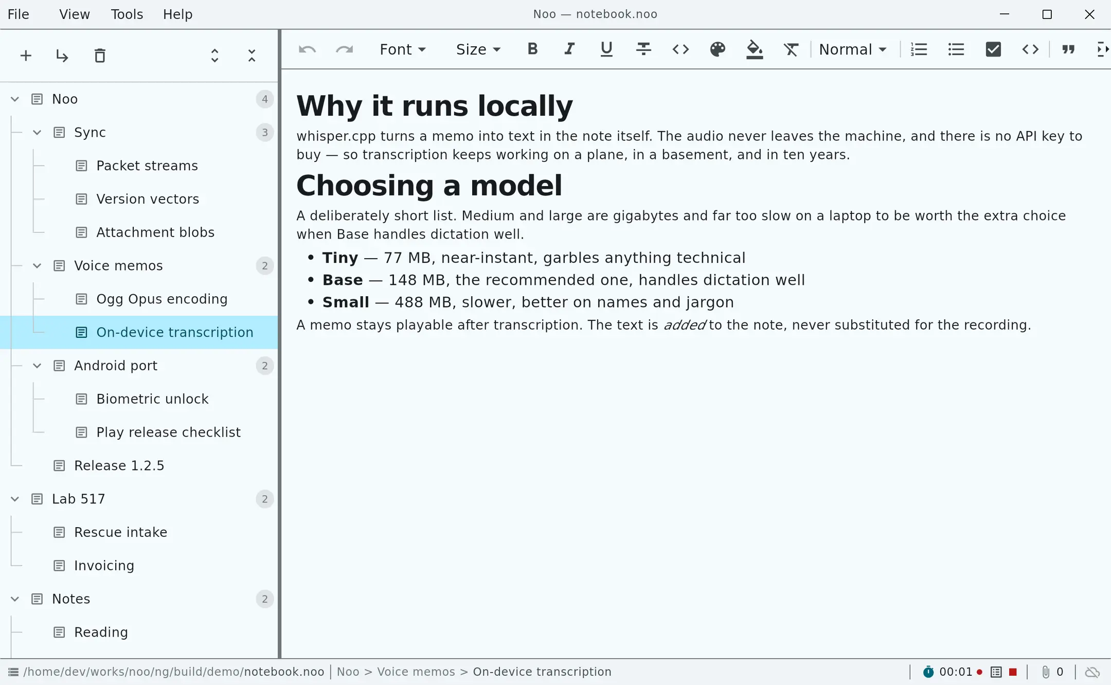Open the Tools menu
The height and width of the screenshot is (685, 1111).
click(127, 14)
